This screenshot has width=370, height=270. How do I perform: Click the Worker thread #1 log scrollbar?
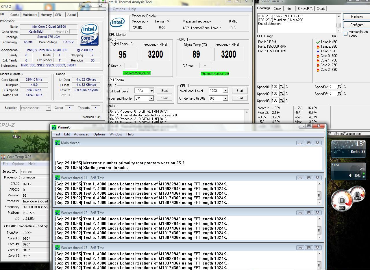tap(319, 193)
